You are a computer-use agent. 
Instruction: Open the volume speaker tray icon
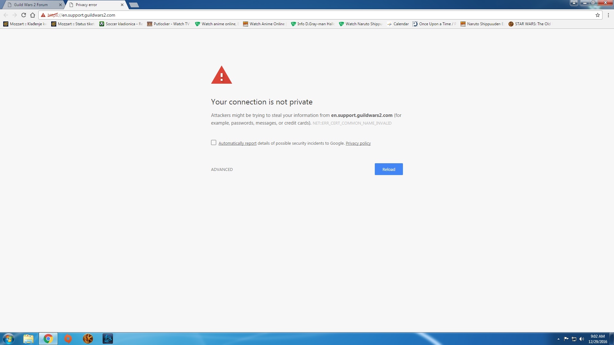pos(582,339)
